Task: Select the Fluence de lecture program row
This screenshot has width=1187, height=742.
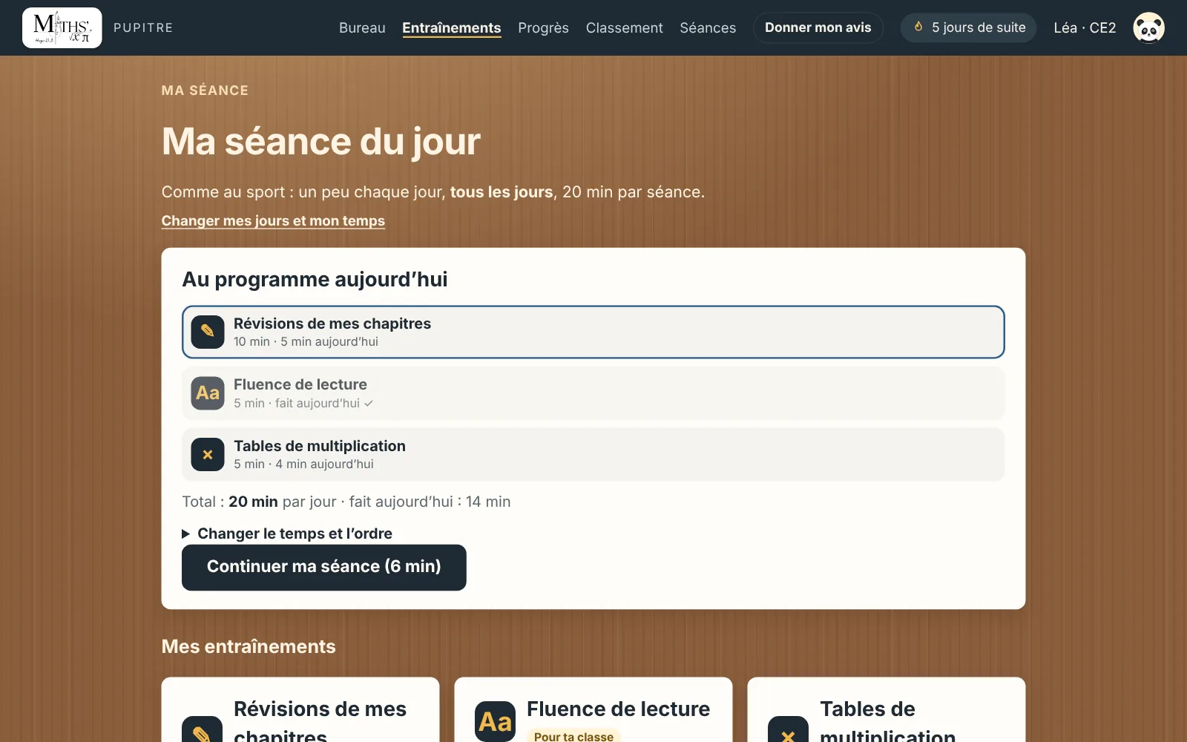Action: point(593,393)
